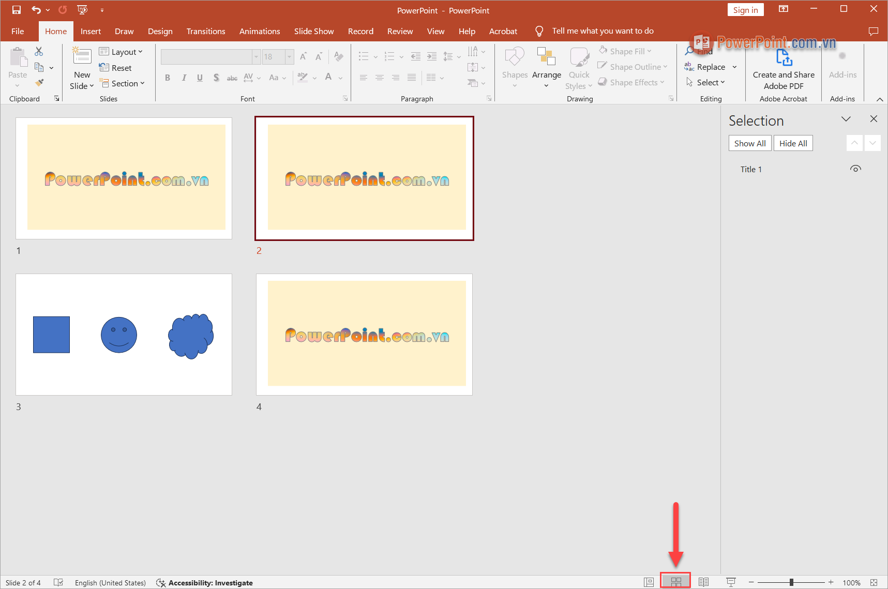Click the Reset button in Slides group
Image resolution: width=888 pixels, height=589 pixels.
[115, 68]
